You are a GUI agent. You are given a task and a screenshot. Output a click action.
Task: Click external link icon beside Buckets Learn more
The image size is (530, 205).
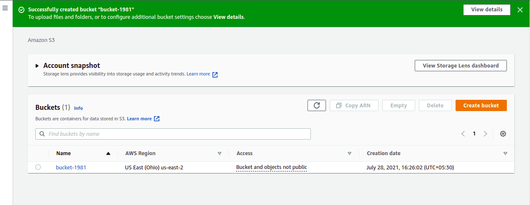coord(156,119)
